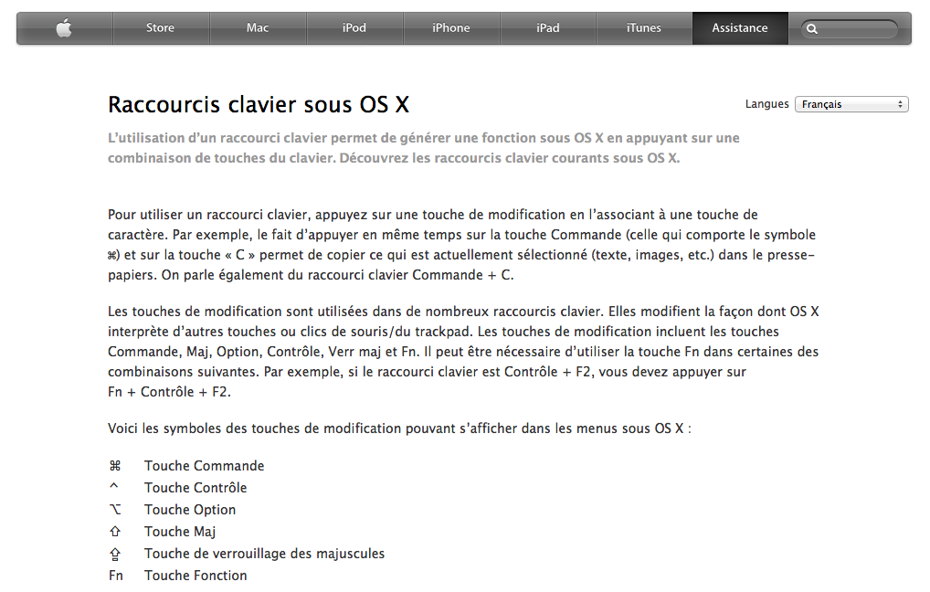Click the Fn symbol beside Touche Fonction
This screenshot has height=592, width=930.
click(116, 576)
